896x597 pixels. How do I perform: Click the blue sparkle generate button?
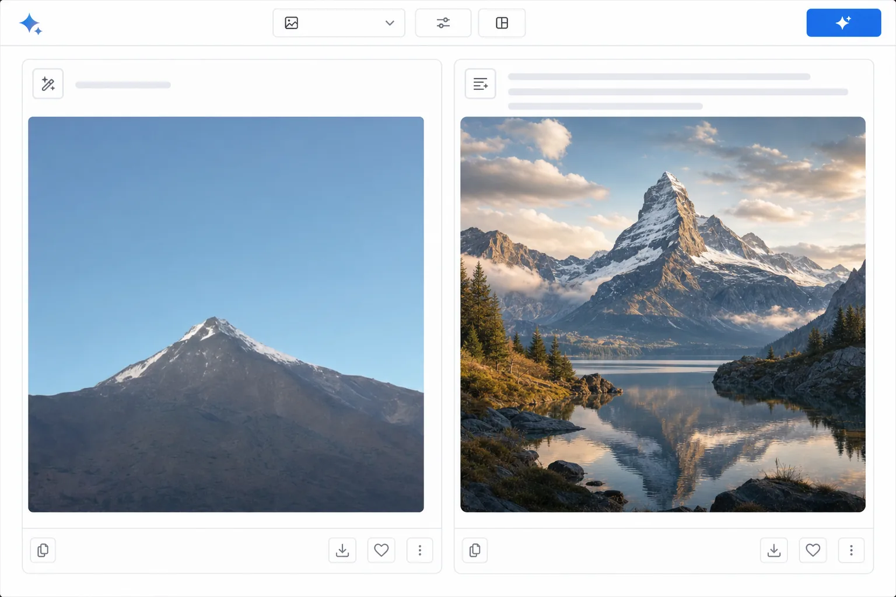pos(843,23)
